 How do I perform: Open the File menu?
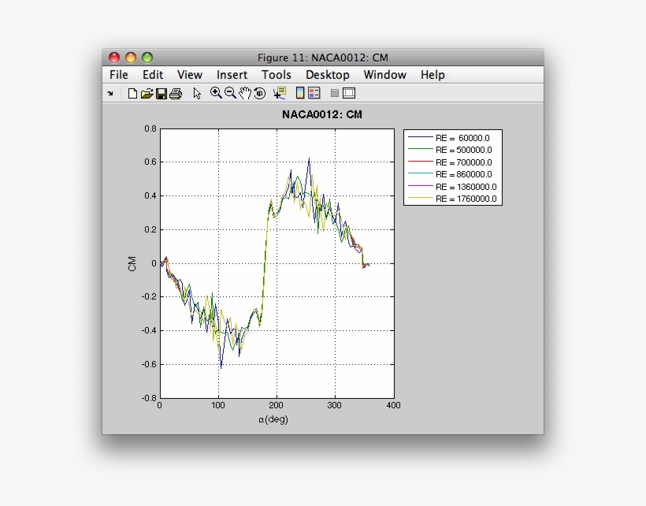119,75
